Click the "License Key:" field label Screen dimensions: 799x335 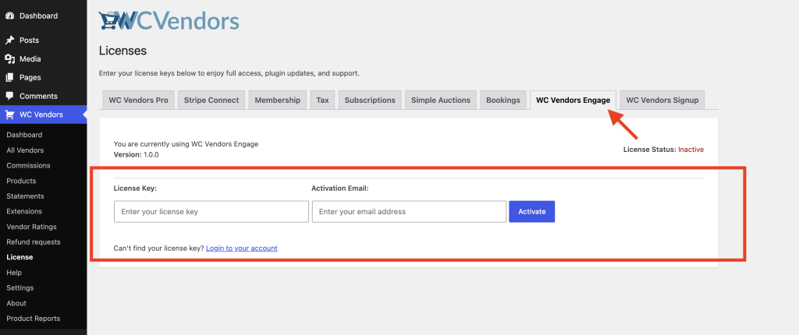[136, 188]
